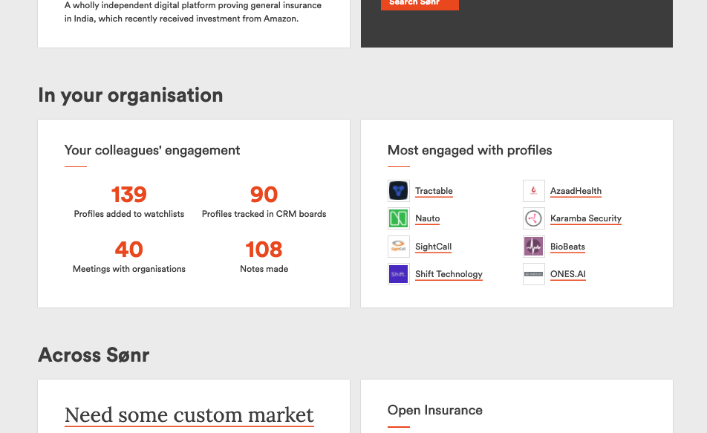707x433 pixels.
Task: Go to the SightCall profile link
Action: (433, 247)
